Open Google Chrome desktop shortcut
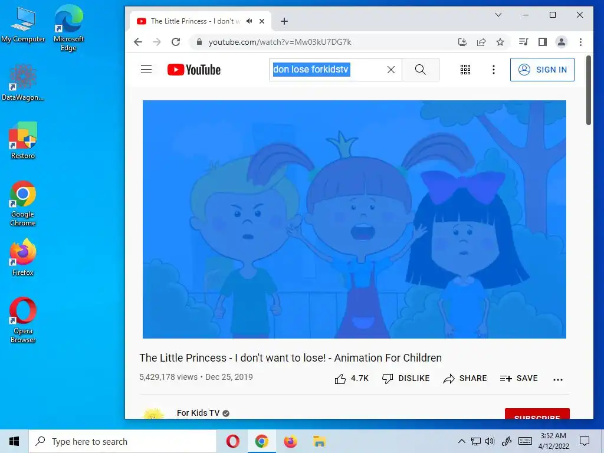The height and width of the screenshot is (453, 604). click(x=23, y=203)
